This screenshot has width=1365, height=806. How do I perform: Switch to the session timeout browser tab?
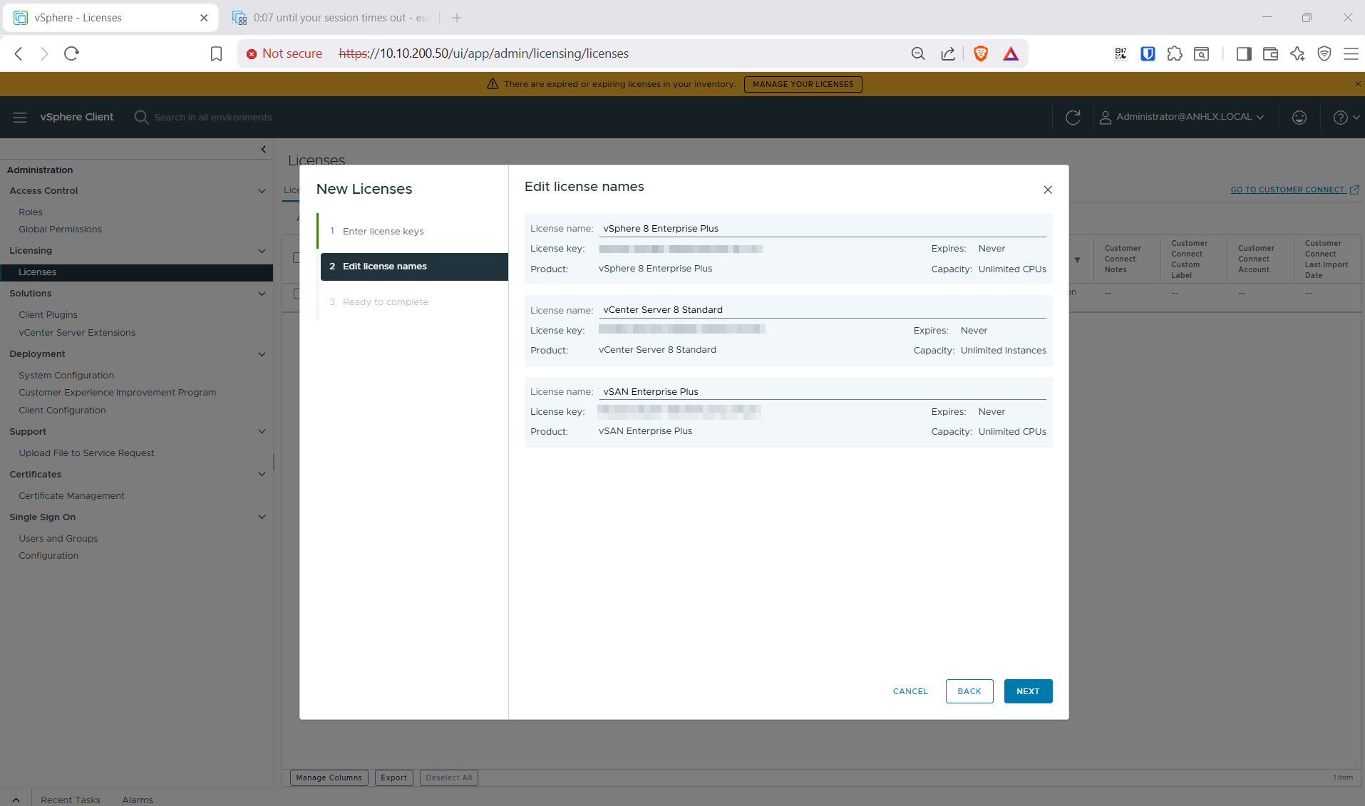(x=331, y=18)
